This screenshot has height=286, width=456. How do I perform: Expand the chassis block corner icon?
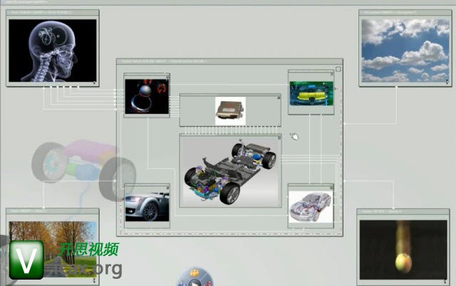click(x=279, y=138)
